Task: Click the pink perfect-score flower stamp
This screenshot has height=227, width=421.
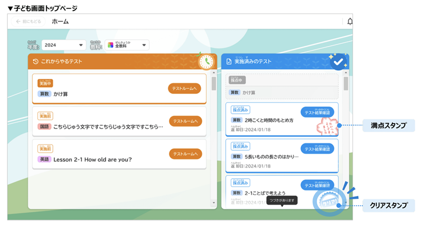Action: click(326, 127)
